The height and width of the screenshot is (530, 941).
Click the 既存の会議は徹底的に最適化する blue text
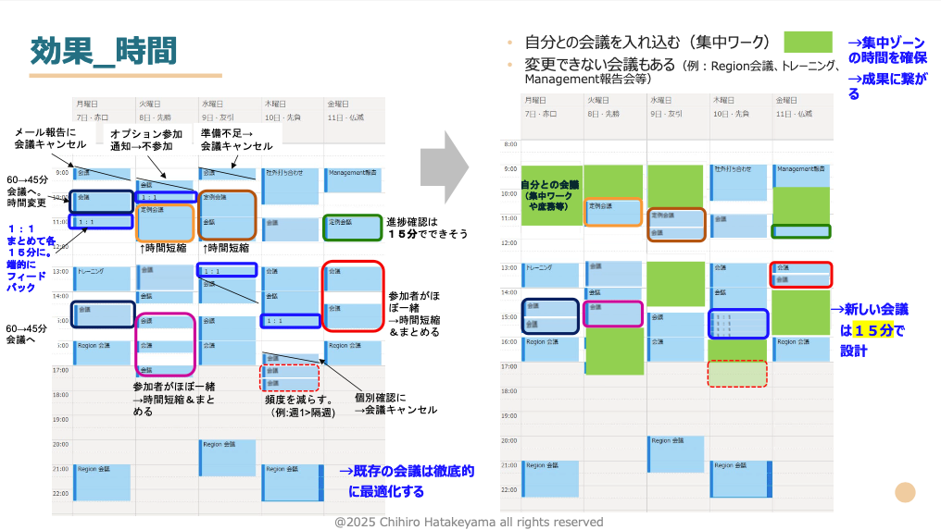(x=406, y=481)
